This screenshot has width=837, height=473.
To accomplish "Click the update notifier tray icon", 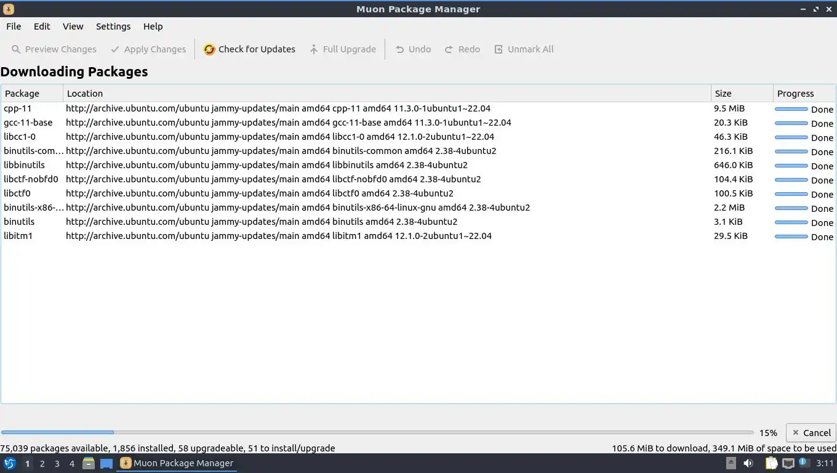I will 804,462.
